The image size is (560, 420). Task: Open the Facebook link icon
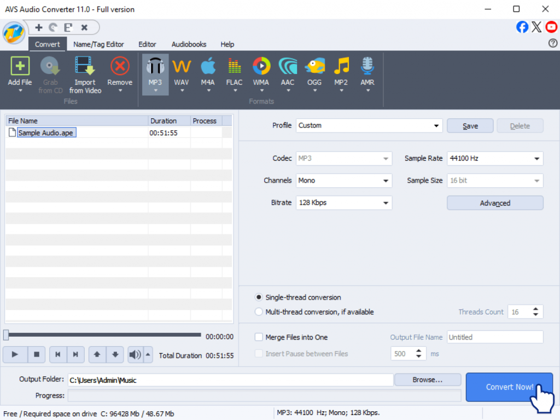click(x=522, y=27)
